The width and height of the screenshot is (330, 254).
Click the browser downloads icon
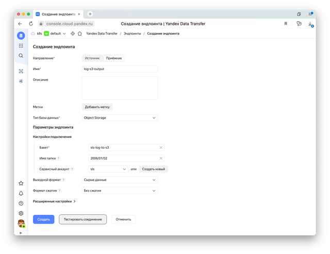(x=310, y=24)
